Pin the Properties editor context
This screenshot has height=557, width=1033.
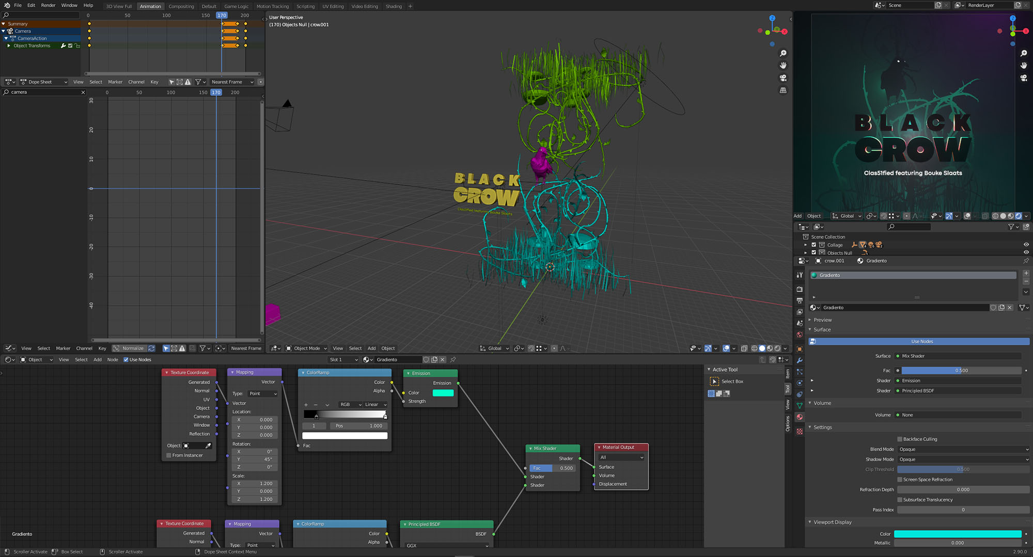(1025, 261)
